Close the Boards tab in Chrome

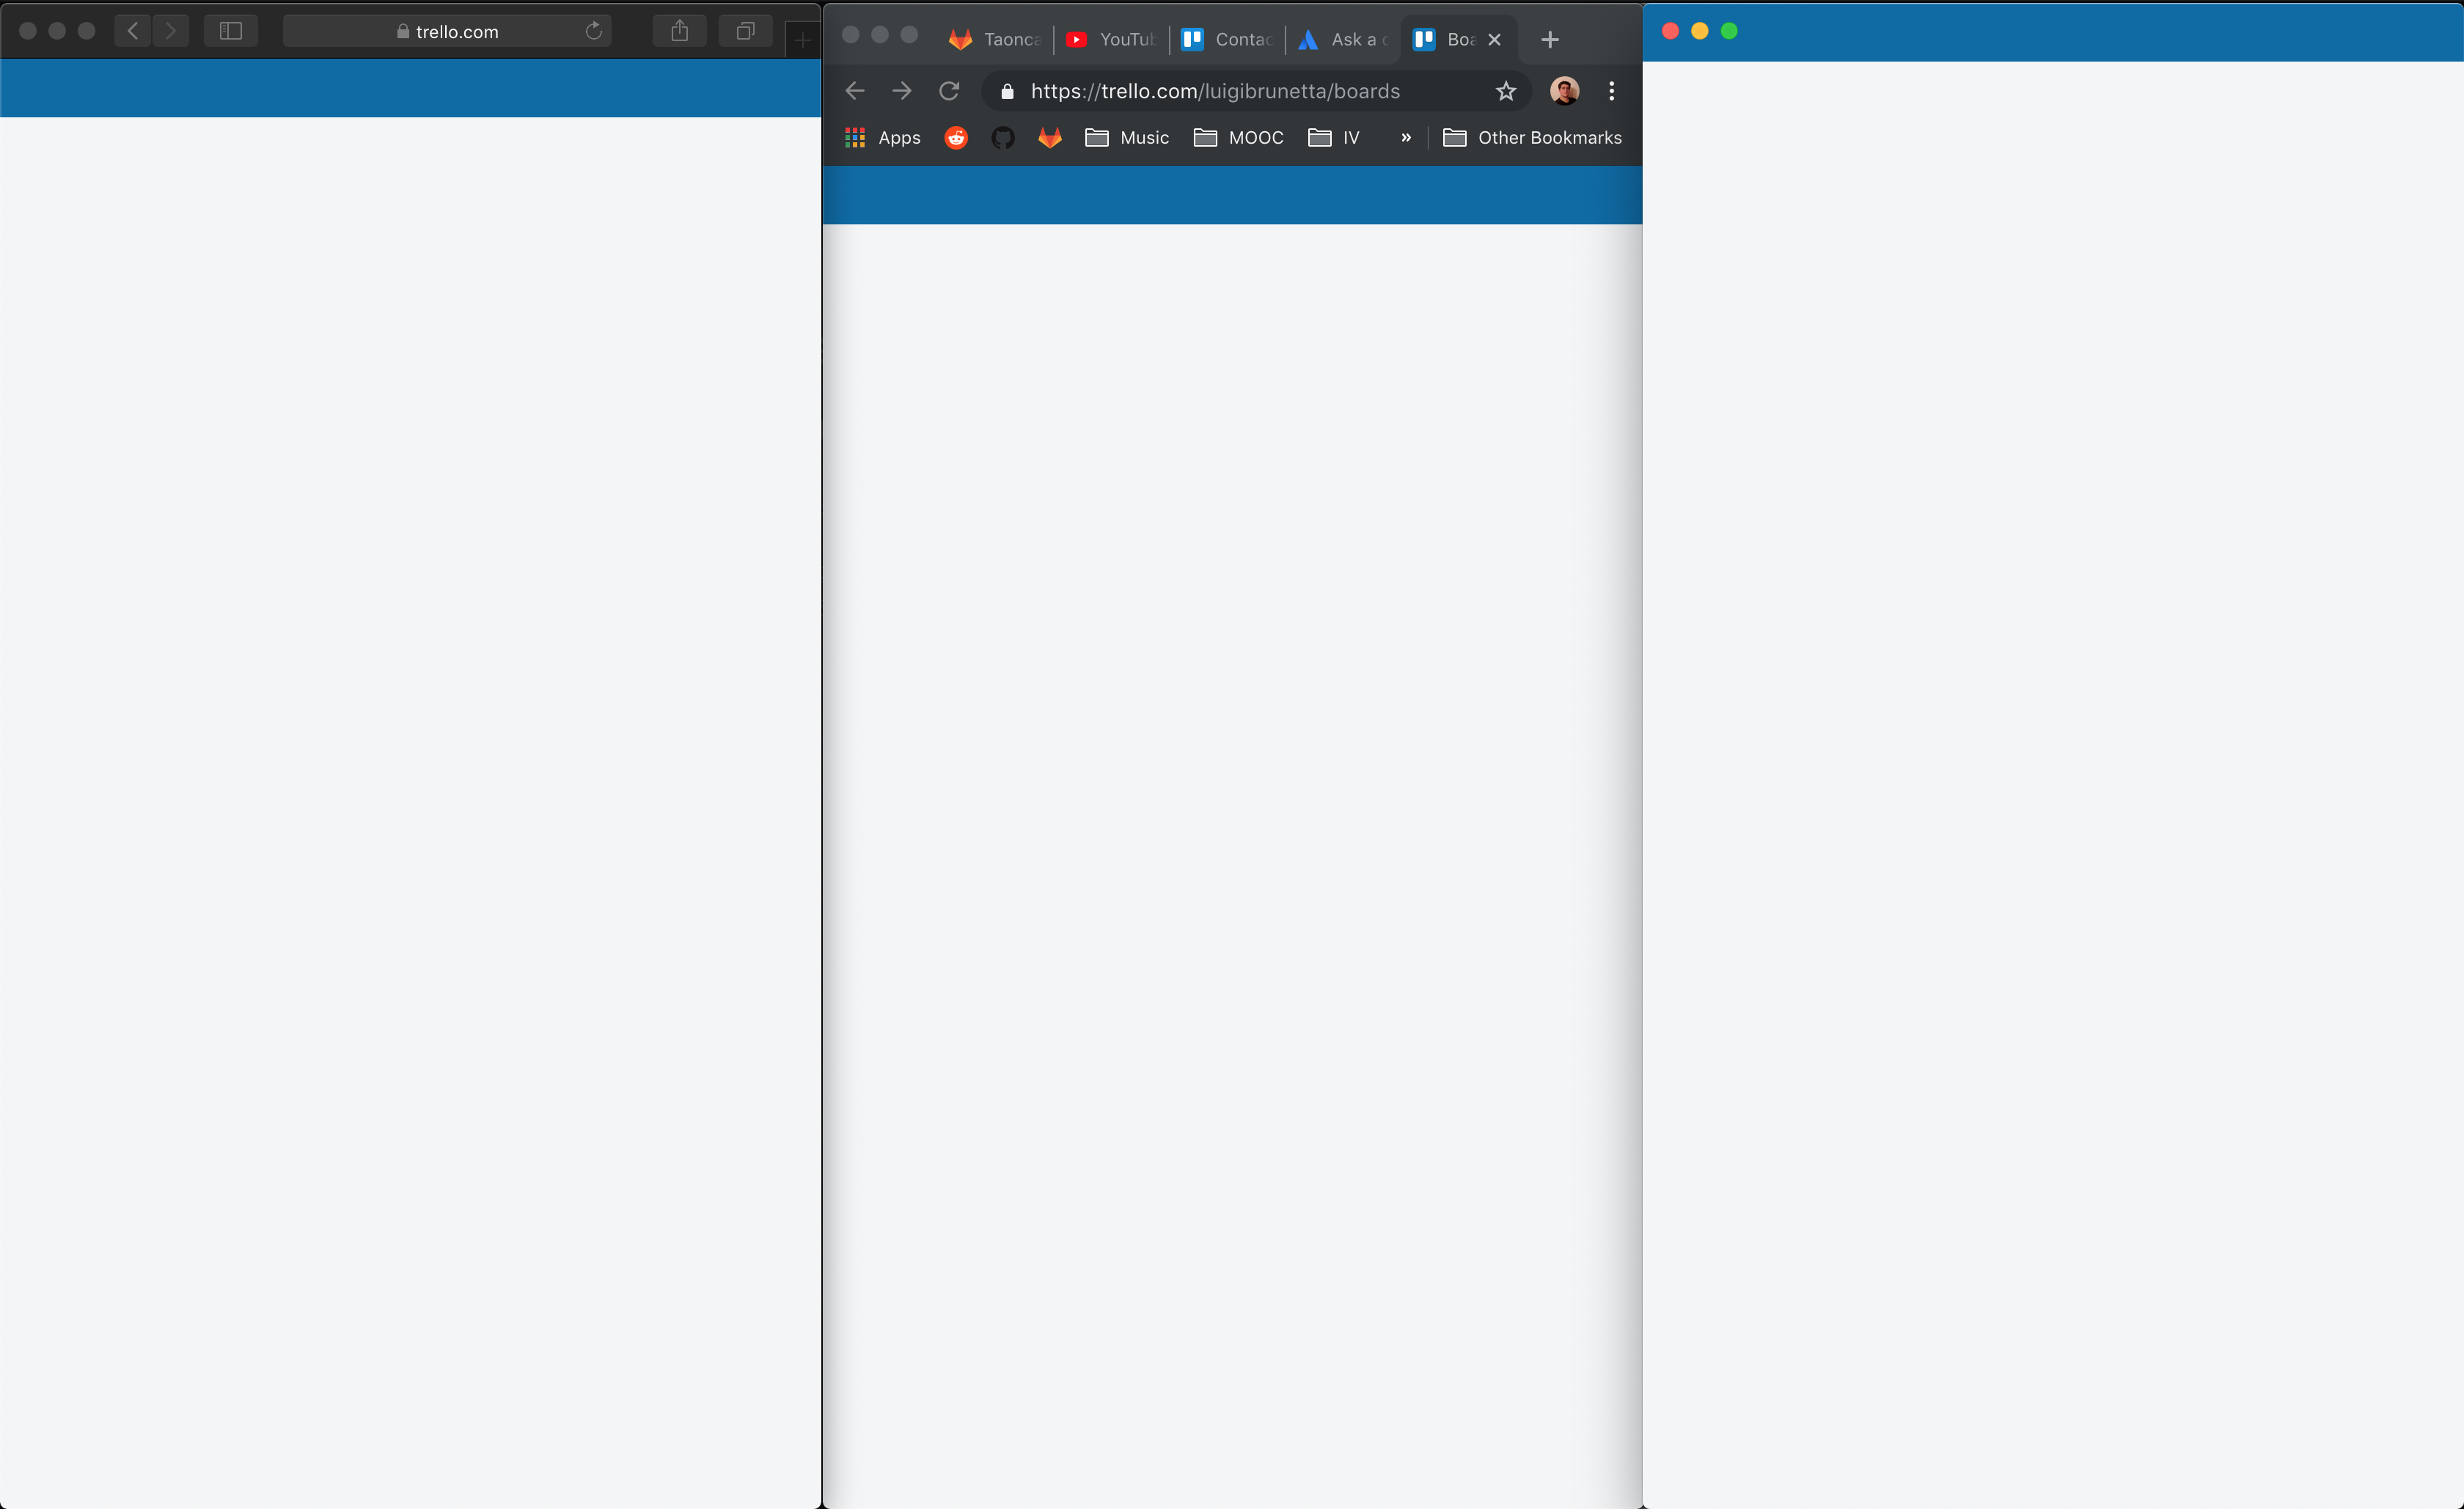pyautogui.click(x=1494, y=39)
